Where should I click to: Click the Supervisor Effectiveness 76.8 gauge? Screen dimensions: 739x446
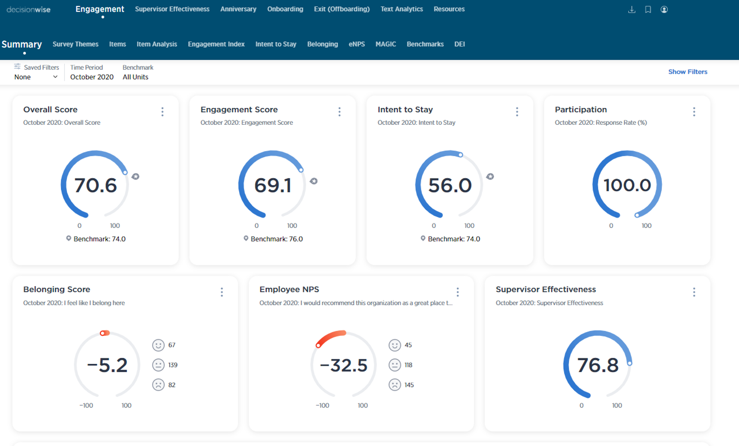pyautogui.click(x=597, y=365)
